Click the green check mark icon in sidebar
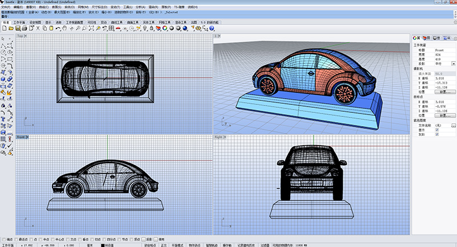 click(x=10, y=145)
